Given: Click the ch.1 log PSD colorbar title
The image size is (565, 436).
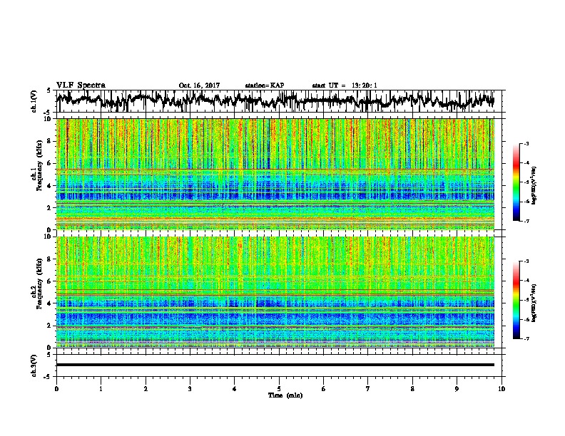Looking at the screenshot, I should (534, 185).
